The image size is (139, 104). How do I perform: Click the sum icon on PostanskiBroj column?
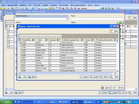click(33, 40)
